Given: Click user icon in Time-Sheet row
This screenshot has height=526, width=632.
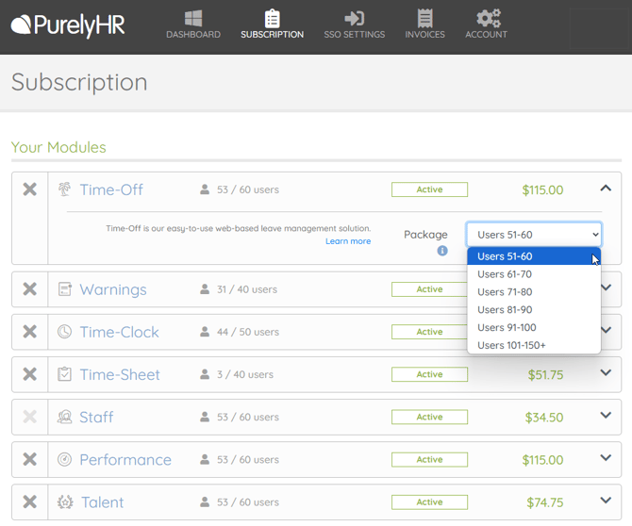Looking at the screenshot, I should pyautogui.click(x=205, y=374).
